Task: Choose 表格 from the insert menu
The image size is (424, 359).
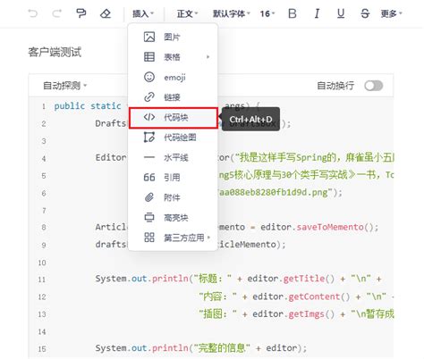Action: 173,57
